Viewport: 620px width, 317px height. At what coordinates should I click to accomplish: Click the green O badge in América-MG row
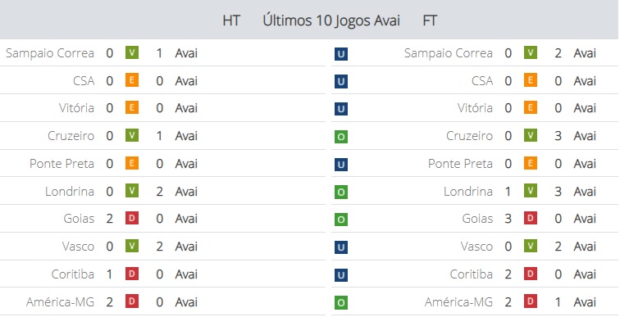pyautogui.click(x=341, y=303)
